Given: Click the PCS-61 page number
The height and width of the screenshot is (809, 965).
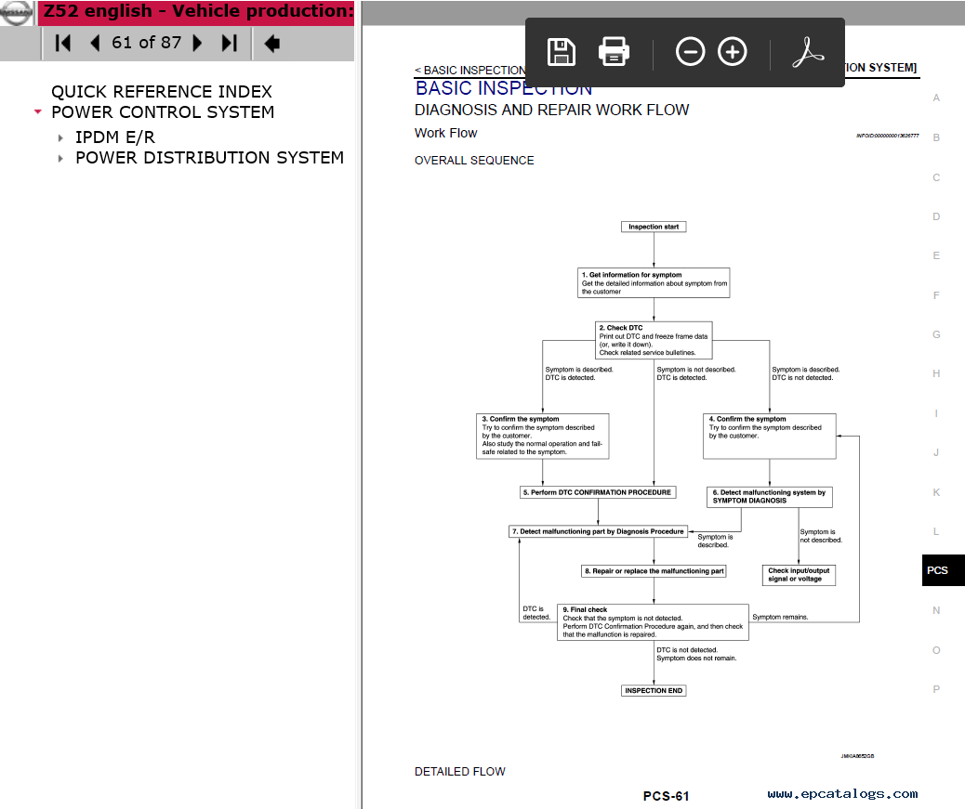Looking at the screenshot, I should tap(666, 796).
